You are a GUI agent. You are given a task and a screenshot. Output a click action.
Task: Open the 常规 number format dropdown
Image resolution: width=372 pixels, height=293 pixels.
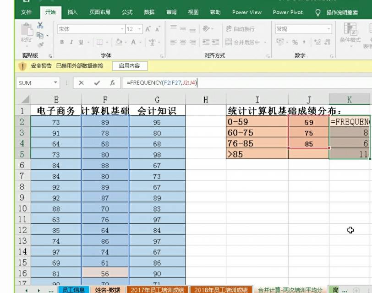pyautogui.click(x=328, y=29)
